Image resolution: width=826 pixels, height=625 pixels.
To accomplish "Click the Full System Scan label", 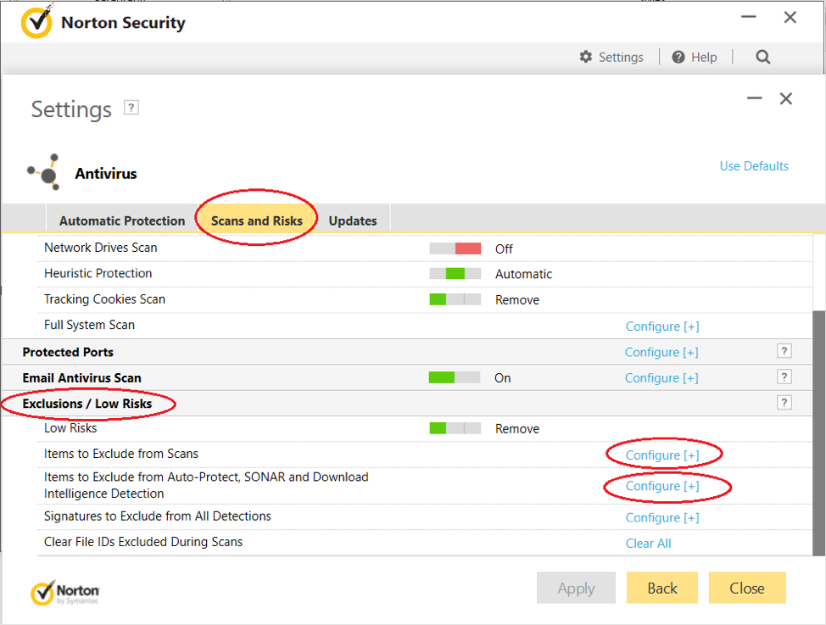I will pos(89,325).
